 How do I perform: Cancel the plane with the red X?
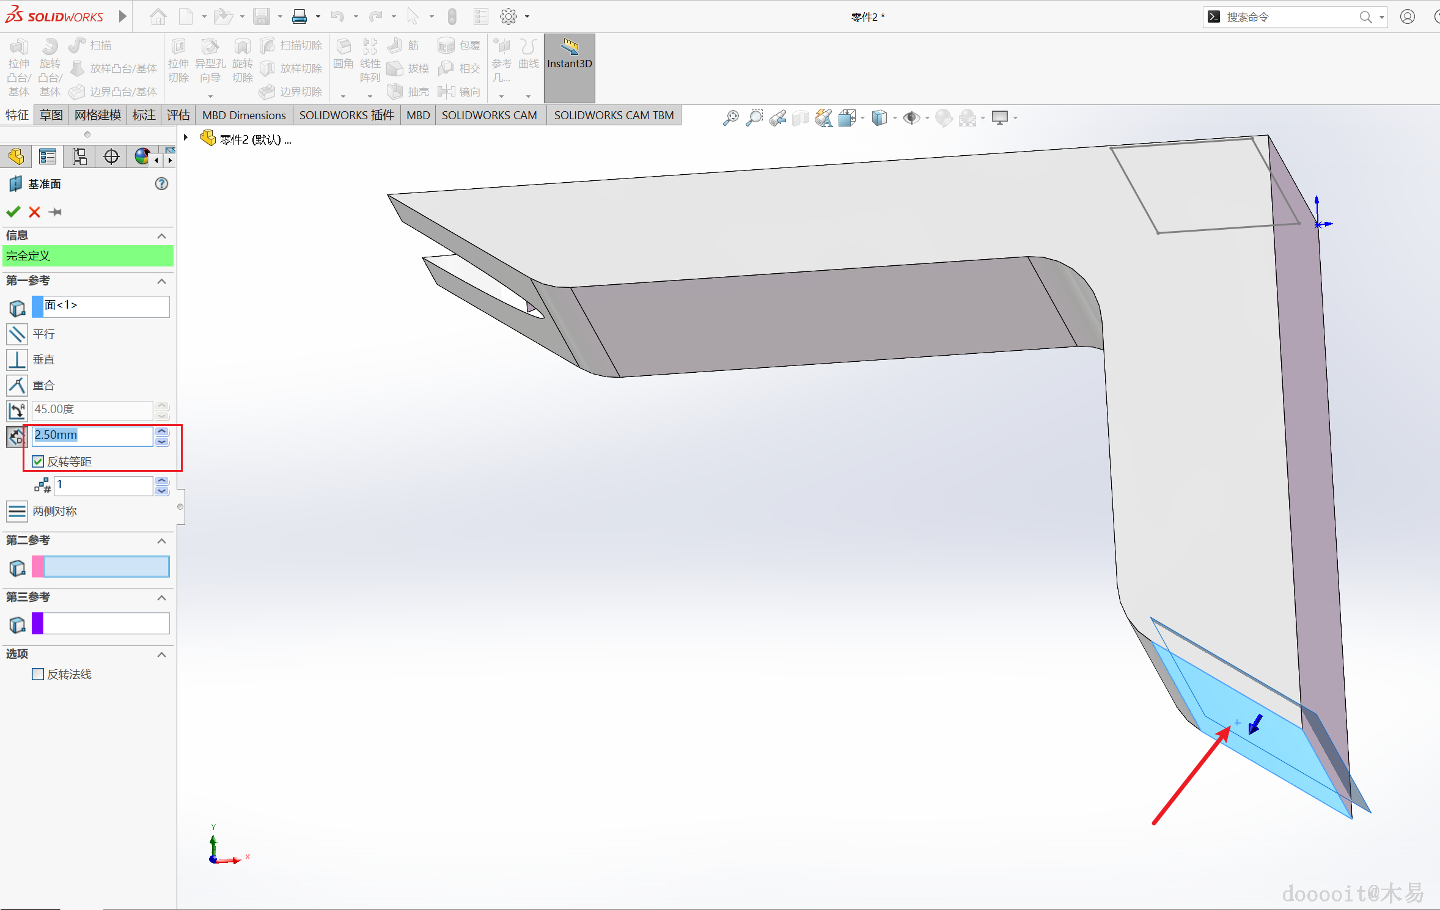[x=34, y=212]
